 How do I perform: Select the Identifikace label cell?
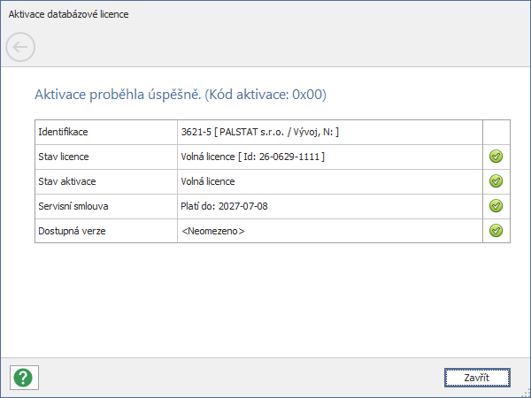(106, 132)
